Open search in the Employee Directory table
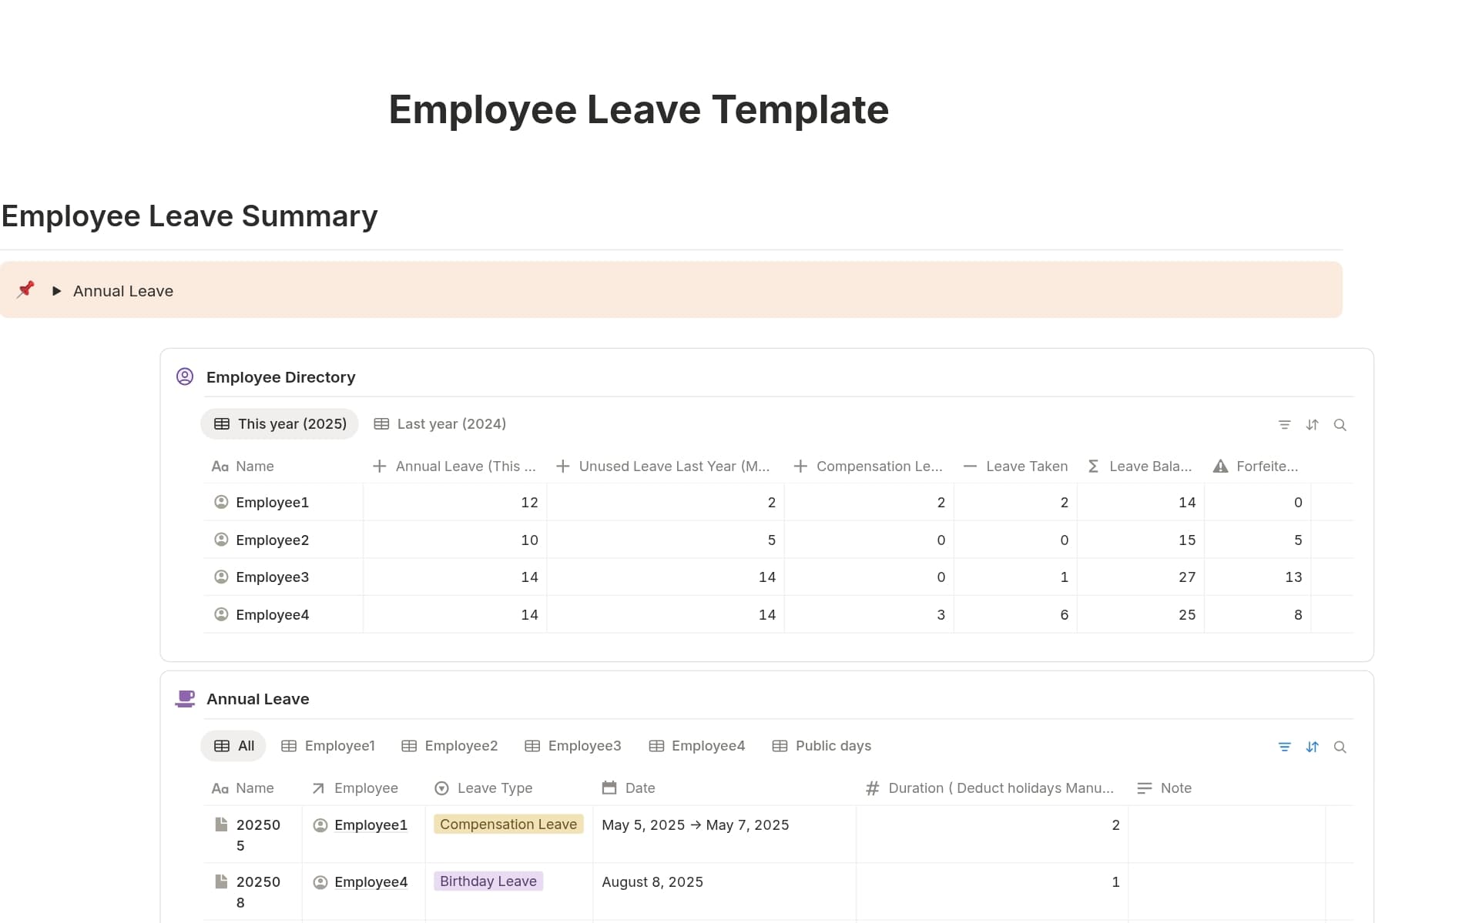 click(1340, 424)
